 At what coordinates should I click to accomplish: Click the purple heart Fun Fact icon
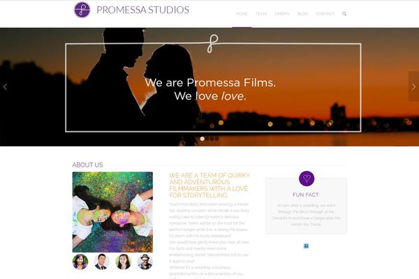pos(307,179)
